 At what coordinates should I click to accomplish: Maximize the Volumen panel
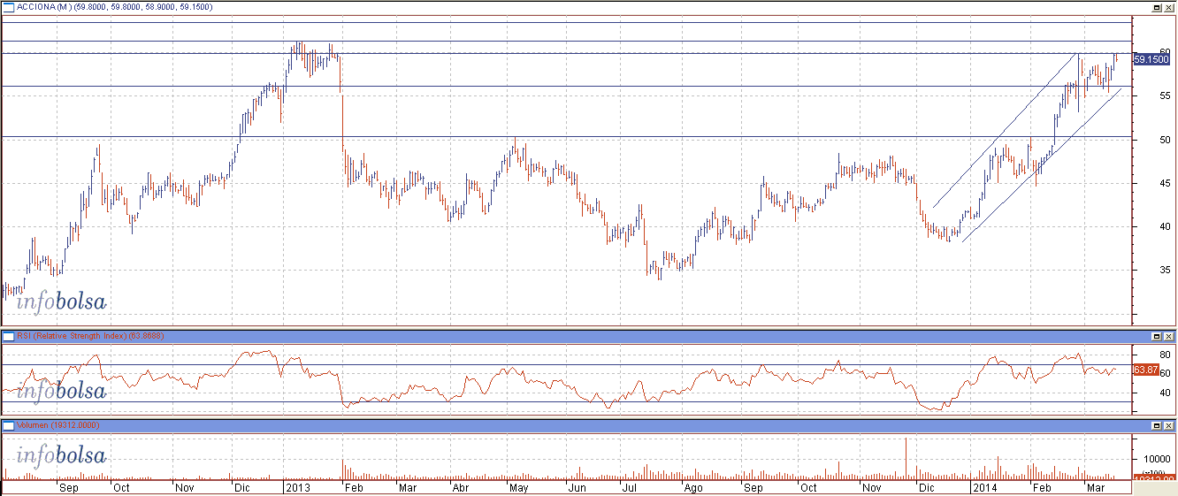1156,426
